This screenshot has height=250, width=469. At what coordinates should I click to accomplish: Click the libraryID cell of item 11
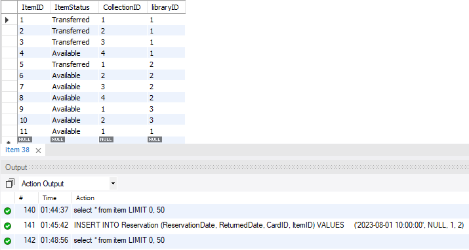(166, 131)
